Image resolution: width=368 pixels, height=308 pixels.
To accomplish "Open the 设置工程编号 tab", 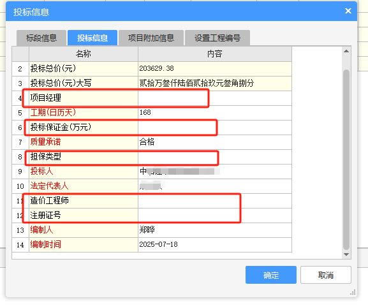I will coord(217,38).
